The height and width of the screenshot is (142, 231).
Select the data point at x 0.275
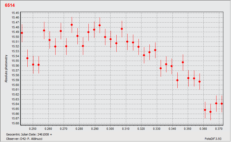click(72, 25)
